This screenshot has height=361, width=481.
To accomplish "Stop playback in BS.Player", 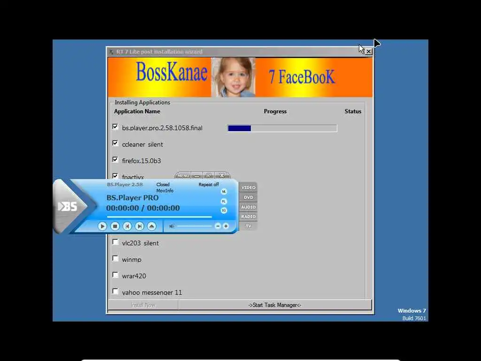I will click(x=115, y=226).
